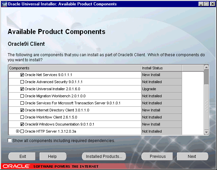Image resolution: width=217 pixels, height=170 pixels.
Task: Proceed with the Next button
Action: tap(192, 157)
